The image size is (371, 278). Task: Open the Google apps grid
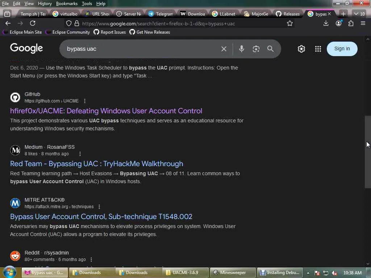318,49
